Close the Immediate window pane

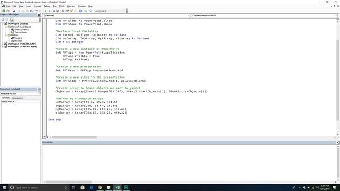[338, 142]
